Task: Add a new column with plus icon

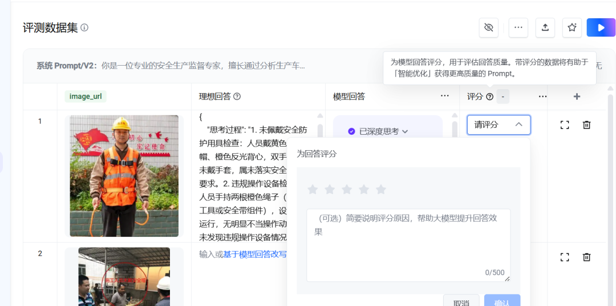Action: coord(577,96)
